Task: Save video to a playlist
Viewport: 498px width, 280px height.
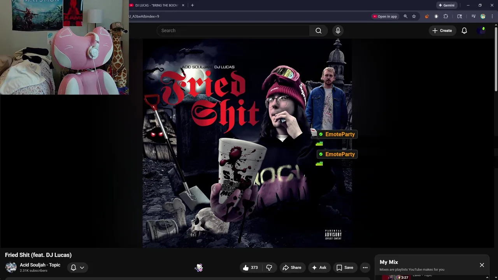Action: (345, 268)
